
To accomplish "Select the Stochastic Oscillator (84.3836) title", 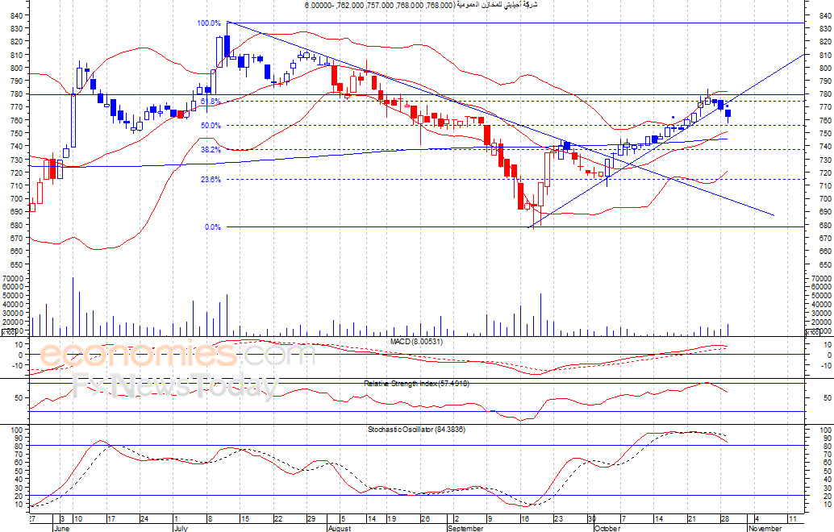I will (x=416, y=429).
